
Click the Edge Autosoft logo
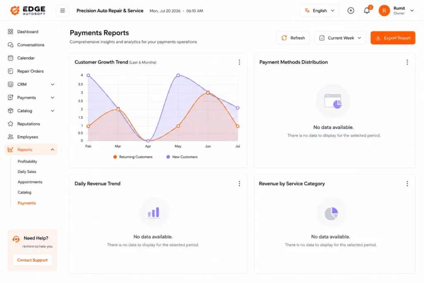pyautogui.click(x=28, y=10)
